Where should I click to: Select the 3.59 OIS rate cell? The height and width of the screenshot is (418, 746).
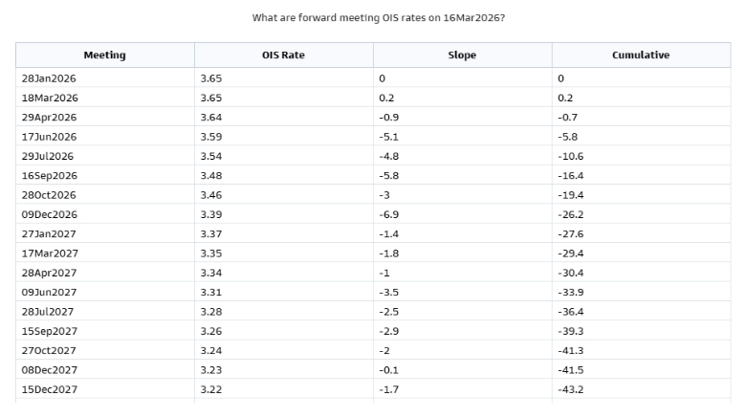tap(211, 137)
